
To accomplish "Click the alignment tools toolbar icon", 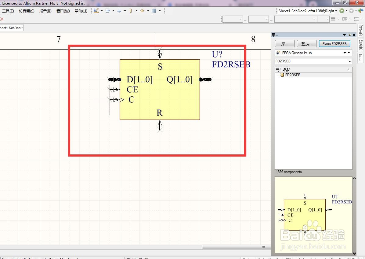I will click(x=107, y=11).
